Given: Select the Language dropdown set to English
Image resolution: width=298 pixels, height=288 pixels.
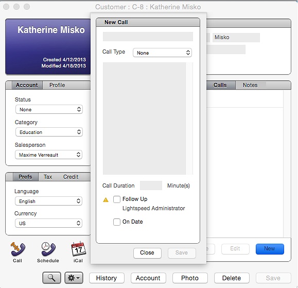Looking at the screenshot, I should pyautogui.click(x=49, y=201).
